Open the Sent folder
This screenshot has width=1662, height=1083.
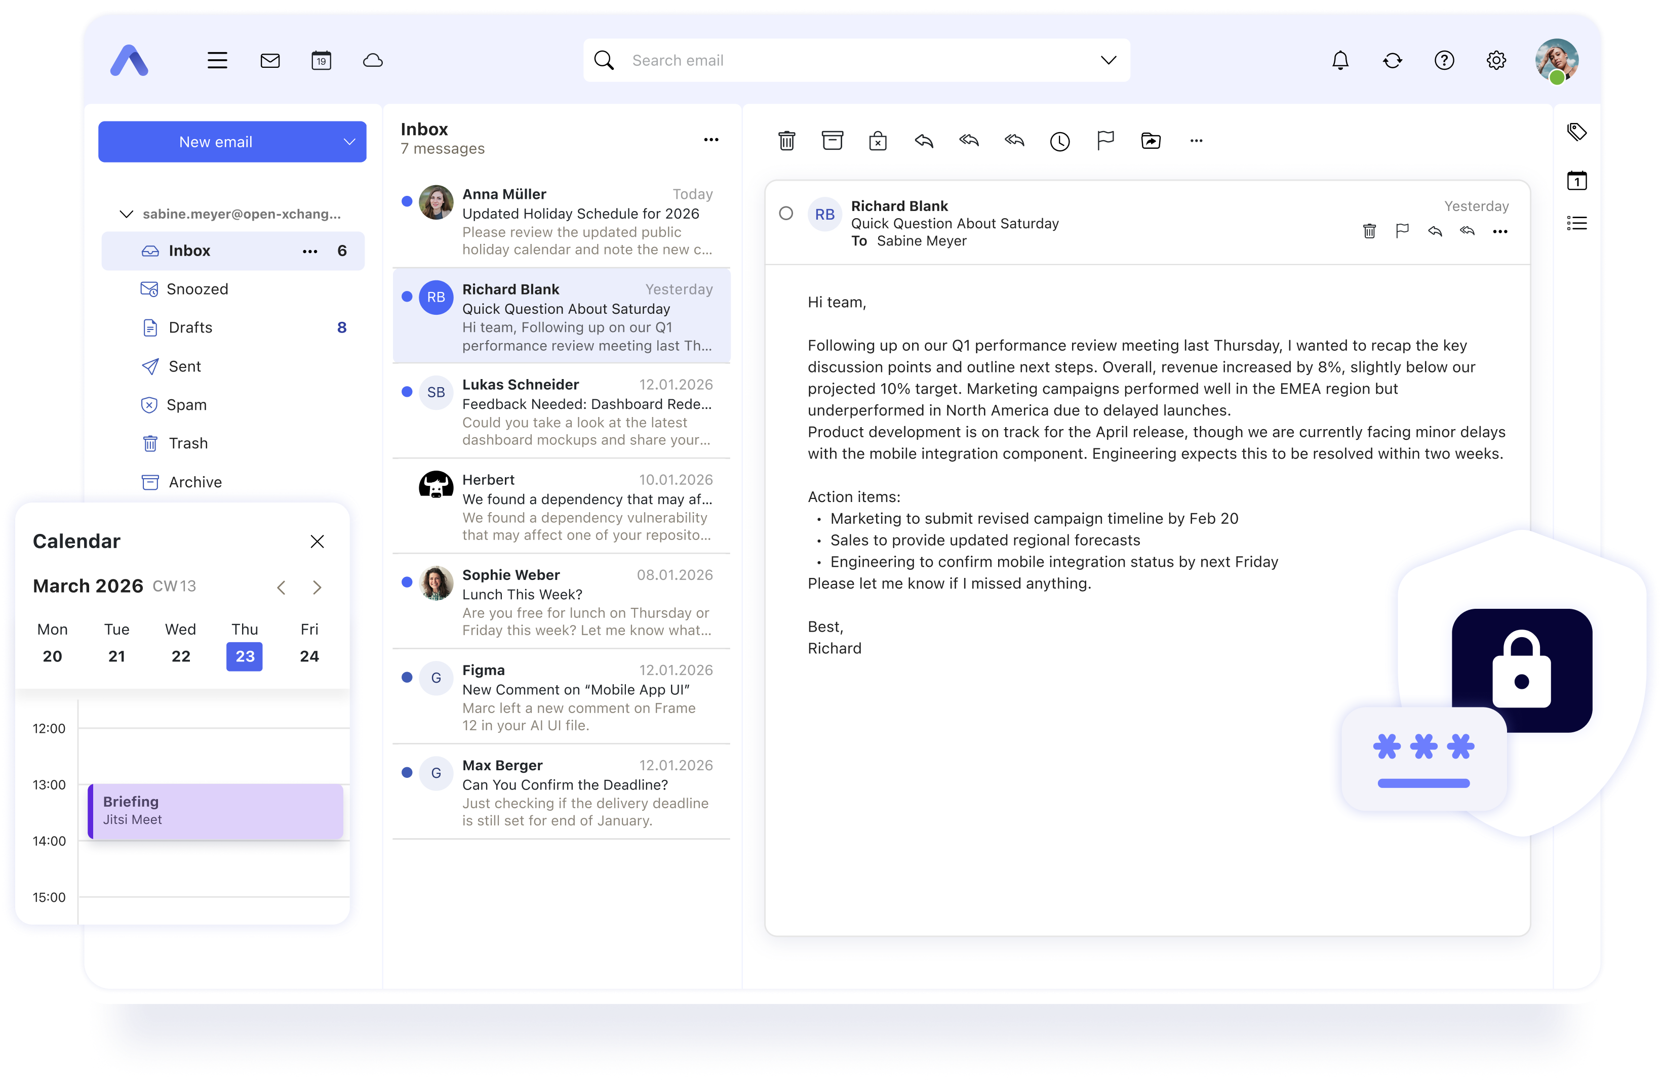pyautogui.click(x=233, y=366)
